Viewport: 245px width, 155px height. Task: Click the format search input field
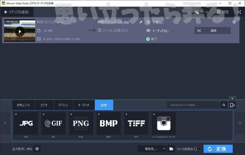pyautogui.click(x=193, y=105)
